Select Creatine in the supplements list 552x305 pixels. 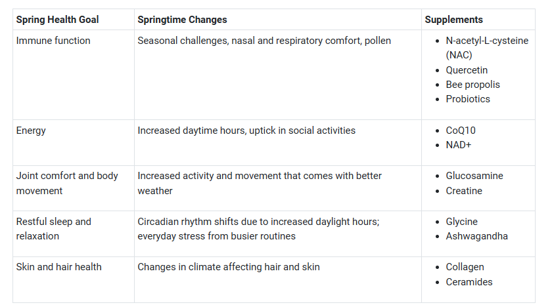pos(464,191)
